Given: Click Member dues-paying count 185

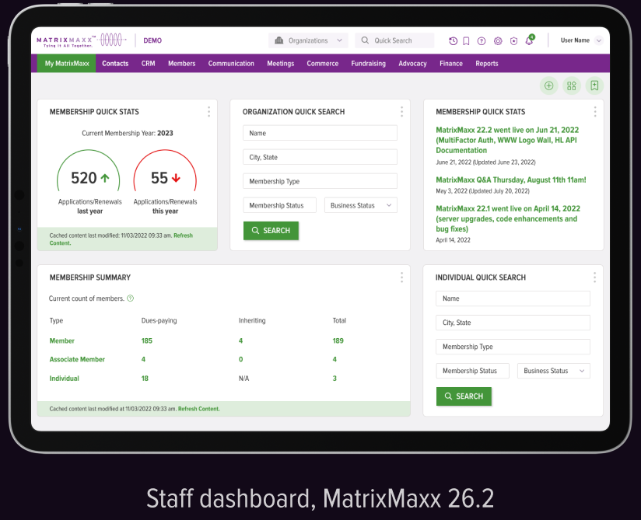Looking at the screenshot, I should 147,340.
